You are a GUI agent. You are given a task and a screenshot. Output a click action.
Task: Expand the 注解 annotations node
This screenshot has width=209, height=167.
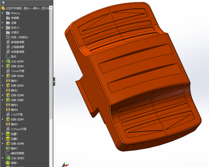coord(2,22)
